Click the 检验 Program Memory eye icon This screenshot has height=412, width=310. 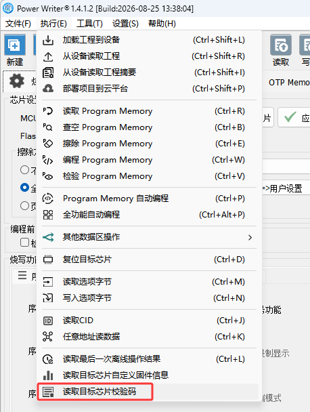pyautogui.click(x=48, y=176)
